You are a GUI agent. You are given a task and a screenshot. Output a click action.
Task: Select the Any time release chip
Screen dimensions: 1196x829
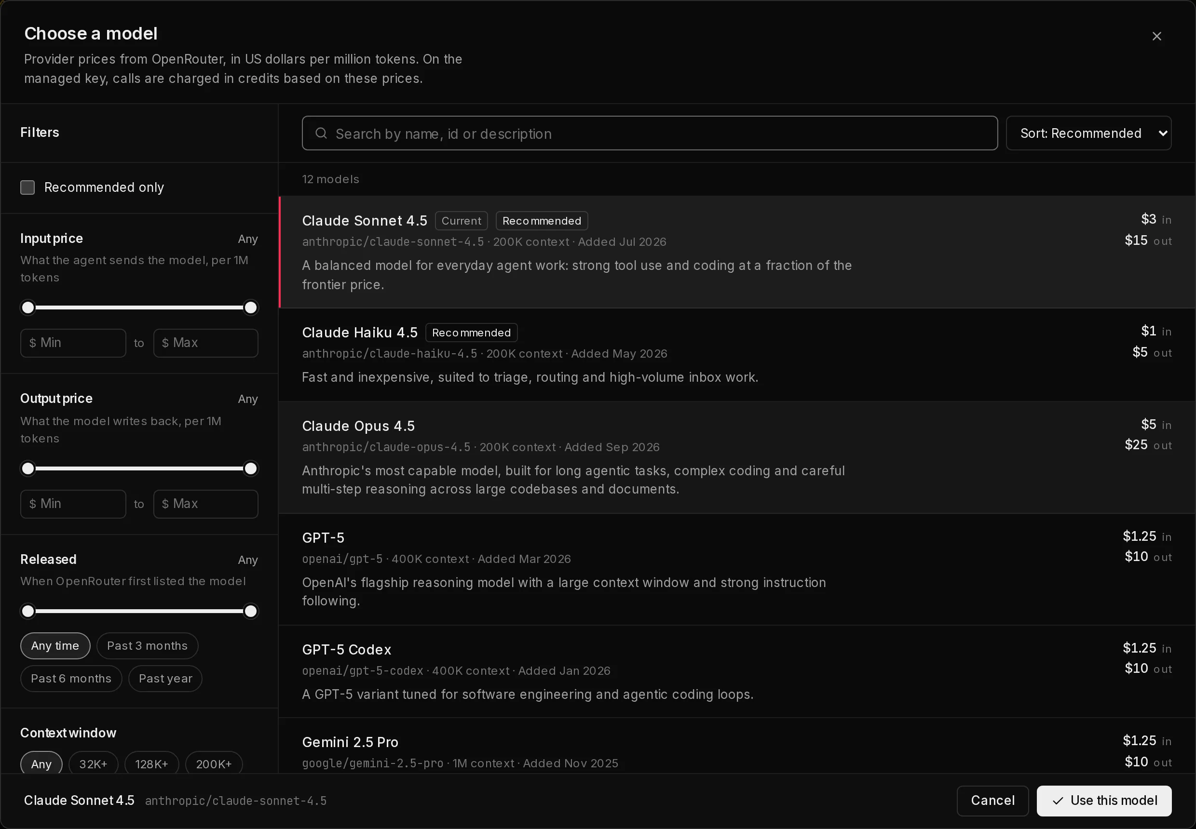pos(55,646)
